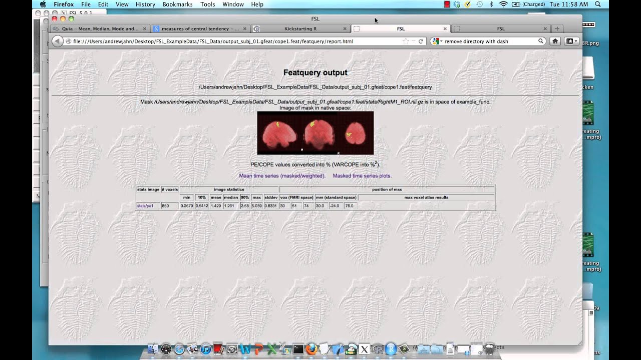
Task: Open Microsoft Excel in the dock
Action: [271, 349]
